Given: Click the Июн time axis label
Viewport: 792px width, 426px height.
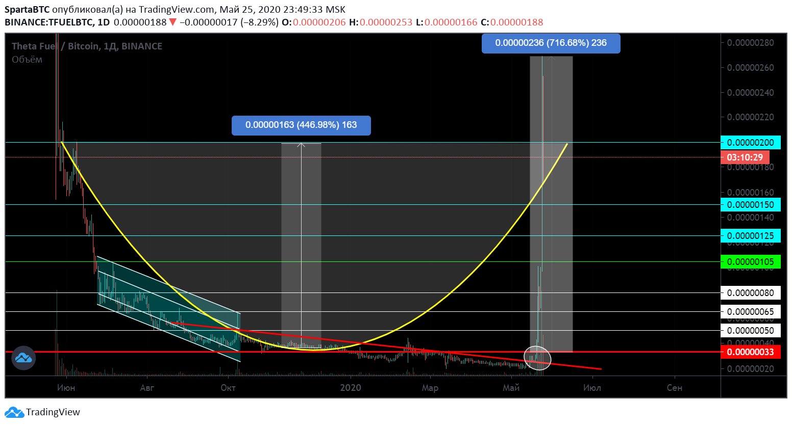Looking at the screenshot, I should 66,388.
